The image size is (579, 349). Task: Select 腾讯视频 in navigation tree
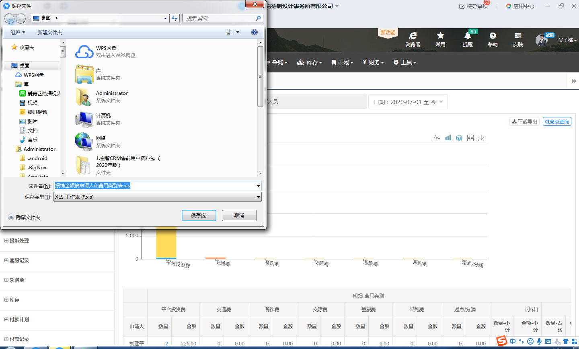coord(33,112)
